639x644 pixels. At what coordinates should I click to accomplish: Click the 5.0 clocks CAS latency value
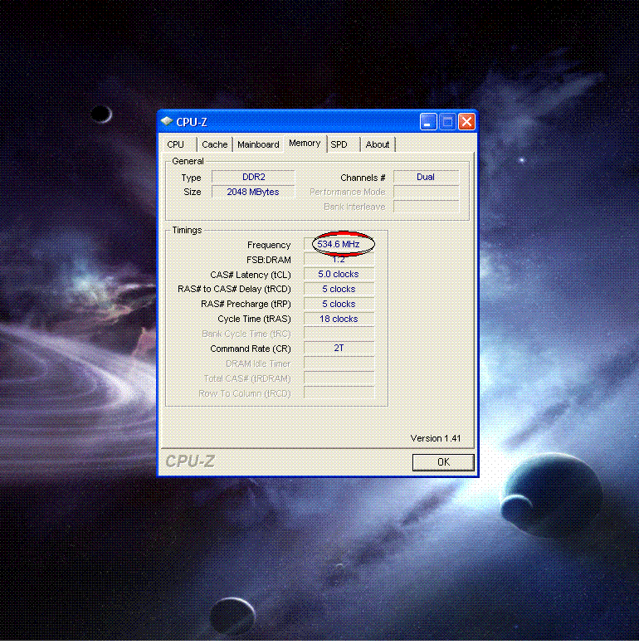coord(339,275)
